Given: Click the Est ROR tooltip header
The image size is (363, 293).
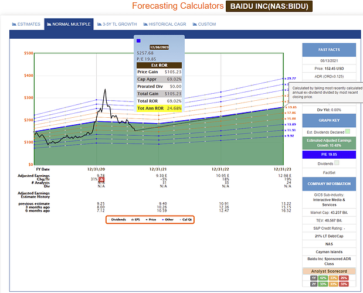Looking at the screenshot, I should [x=160, y=65].
